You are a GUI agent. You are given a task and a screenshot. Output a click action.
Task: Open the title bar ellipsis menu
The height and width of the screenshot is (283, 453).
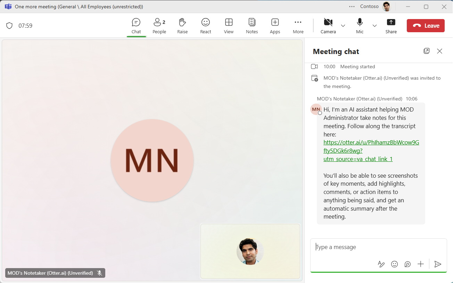pyautogui.click(x=352, y=6)
